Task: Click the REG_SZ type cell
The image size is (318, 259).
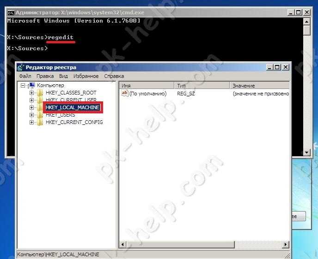Action: [x=186, y=94]
